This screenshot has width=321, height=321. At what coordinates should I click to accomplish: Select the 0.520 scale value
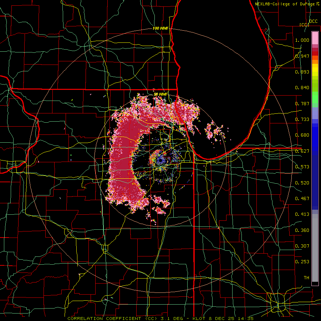click(302, 183)
